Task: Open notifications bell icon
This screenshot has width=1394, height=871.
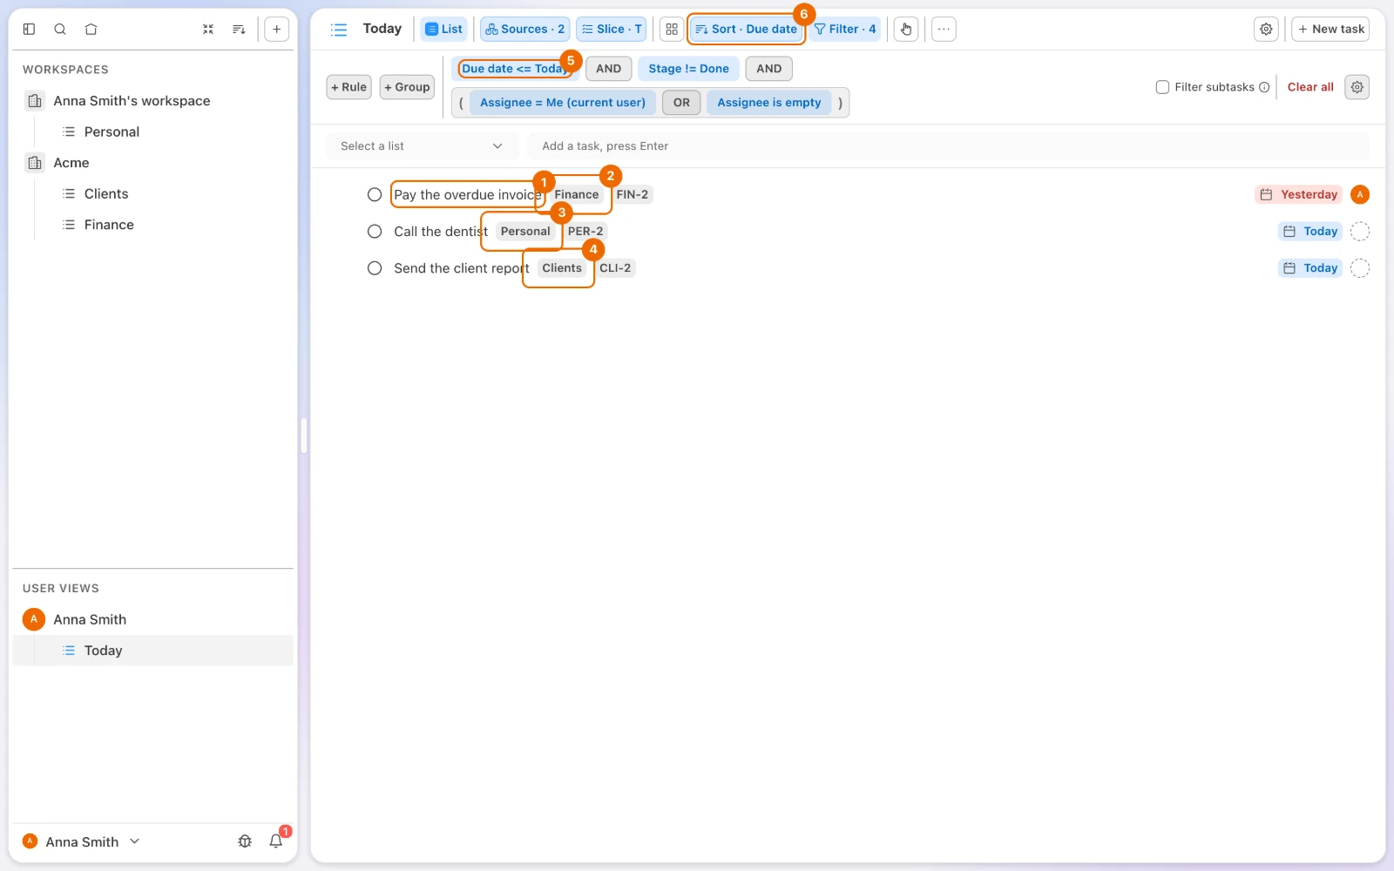Action: (x=276, y=841)
